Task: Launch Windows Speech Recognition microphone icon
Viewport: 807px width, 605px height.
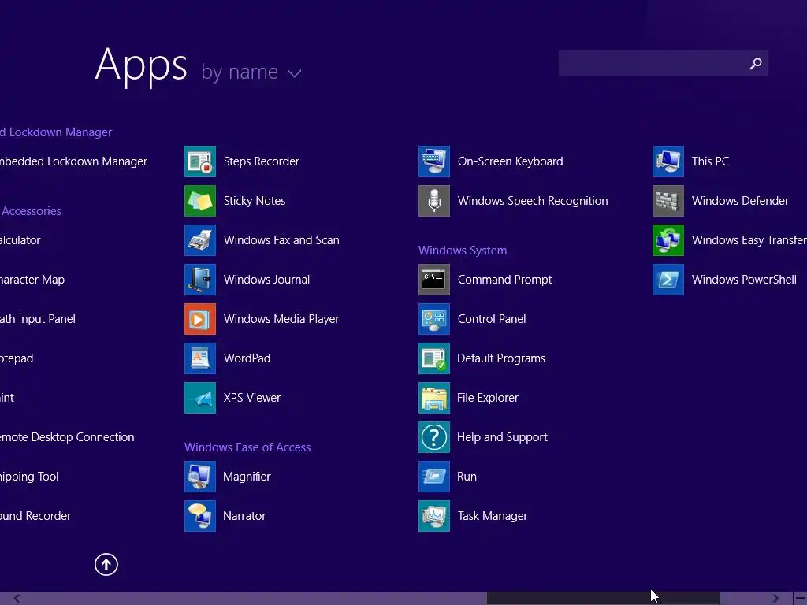Action: coord(434,201)
